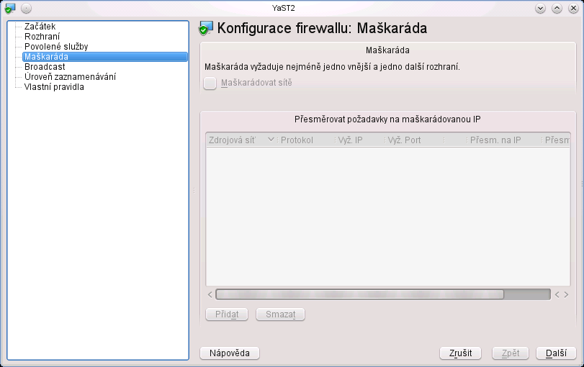This screenshot has height=367, width=584.
Task: Cancel with the Zrušit button
Action: pyautogui.click(x=460, y=353)
